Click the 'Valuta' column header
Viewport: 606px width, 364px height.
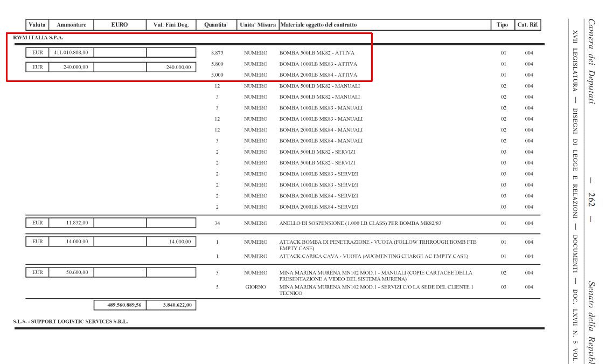point(37,25)
